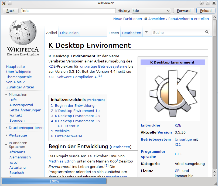Expand the Werkzeuge sidebar section
This screenshot has width=218, height=186.
6,135
